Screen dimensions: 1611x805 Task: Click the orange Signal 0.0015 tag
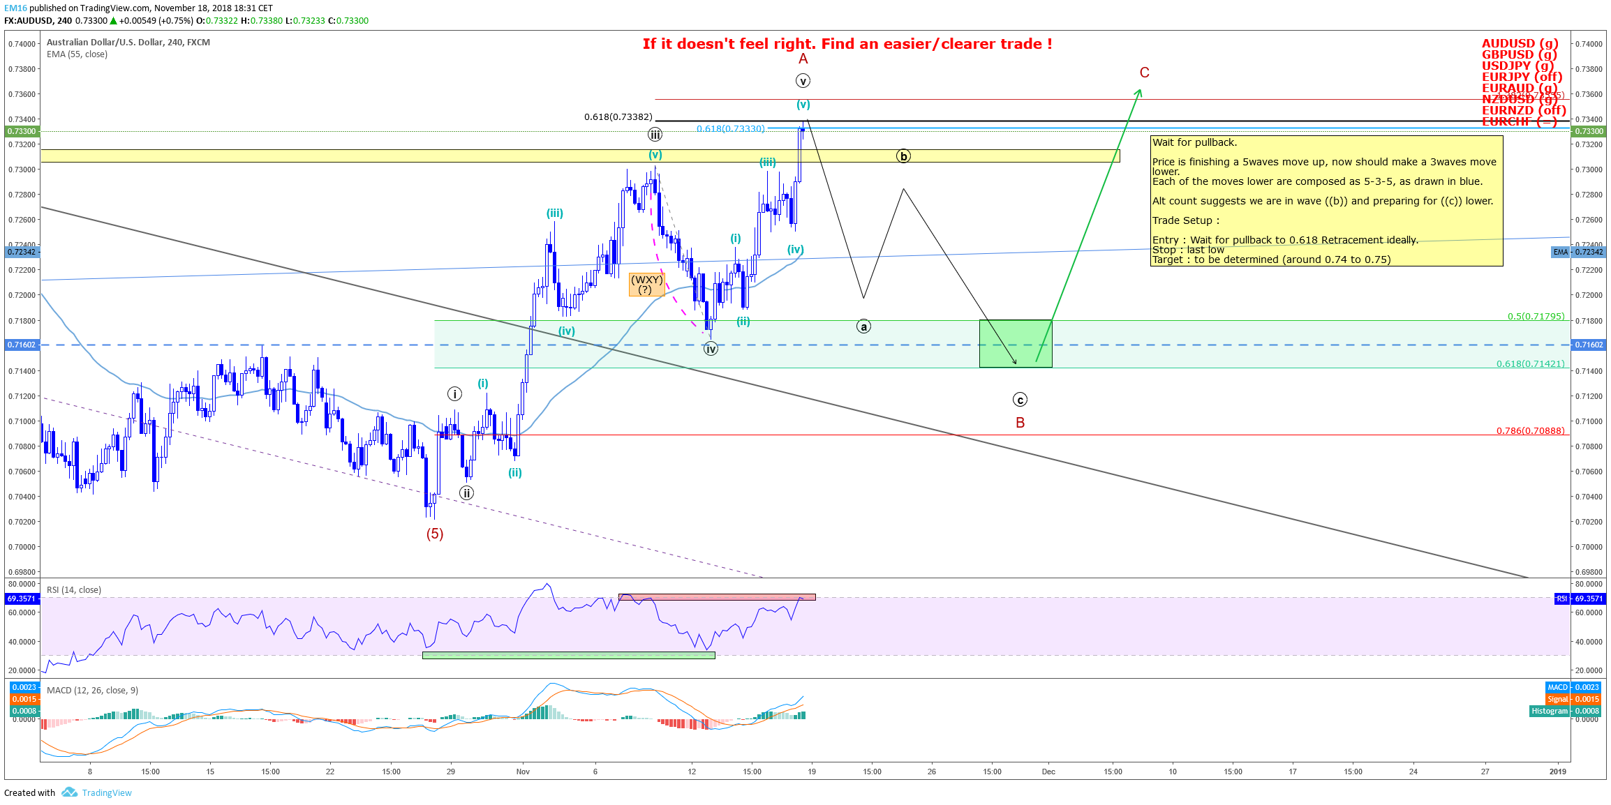(1573, 699)
